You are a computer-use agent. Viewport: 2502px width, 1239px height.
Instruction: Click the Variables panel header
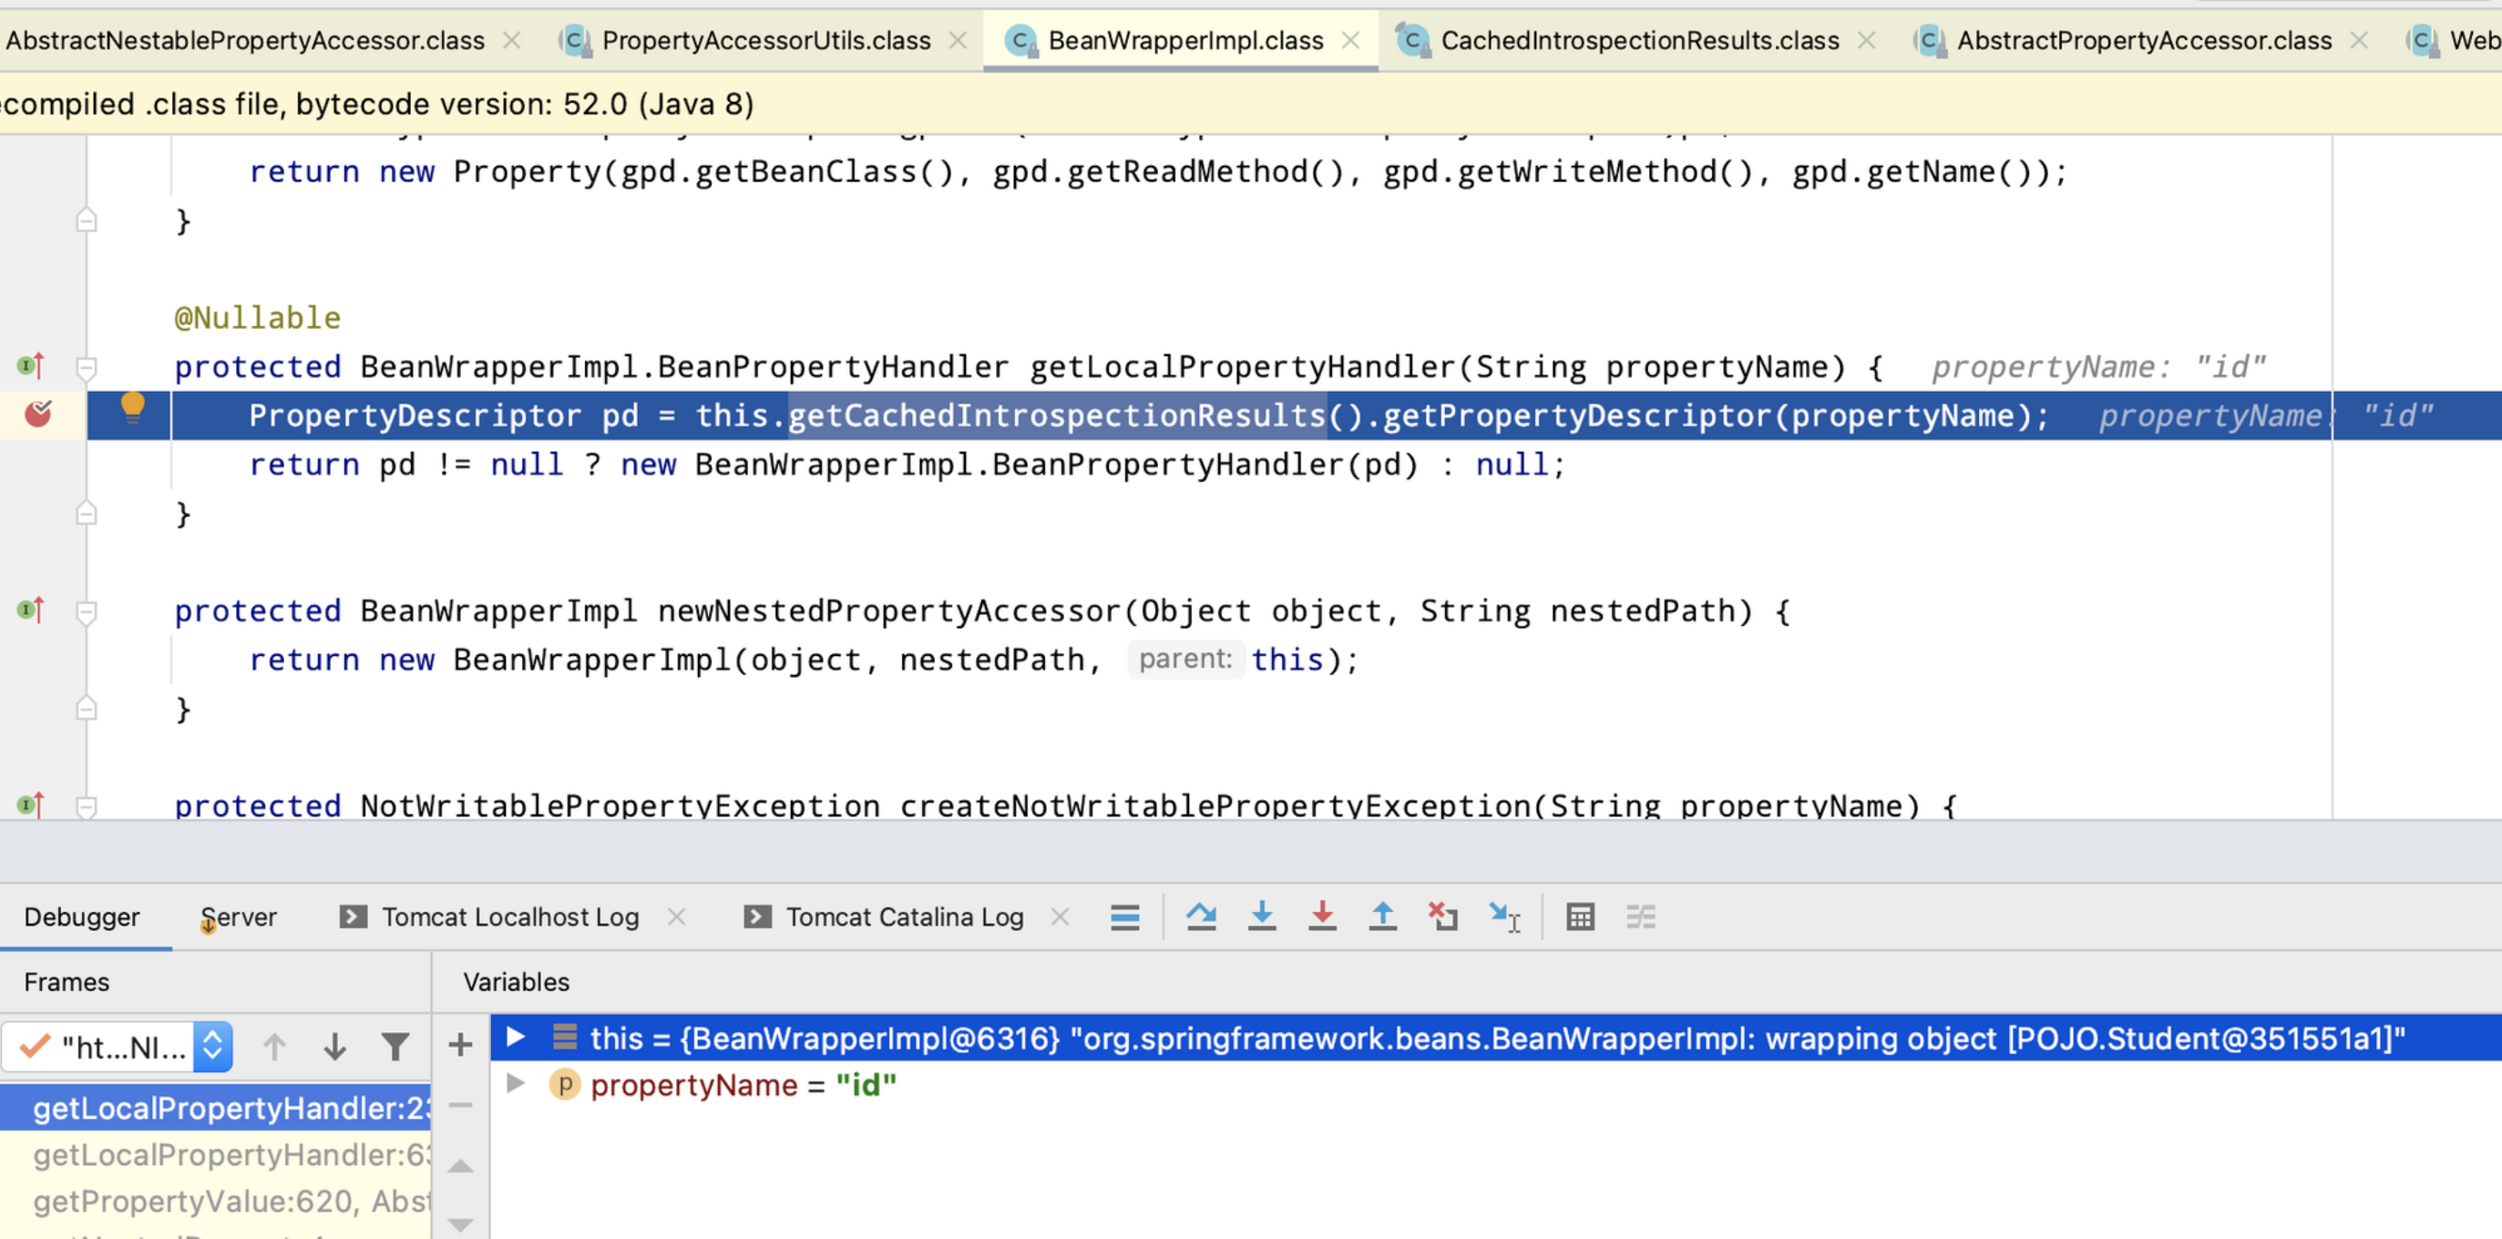516,982
